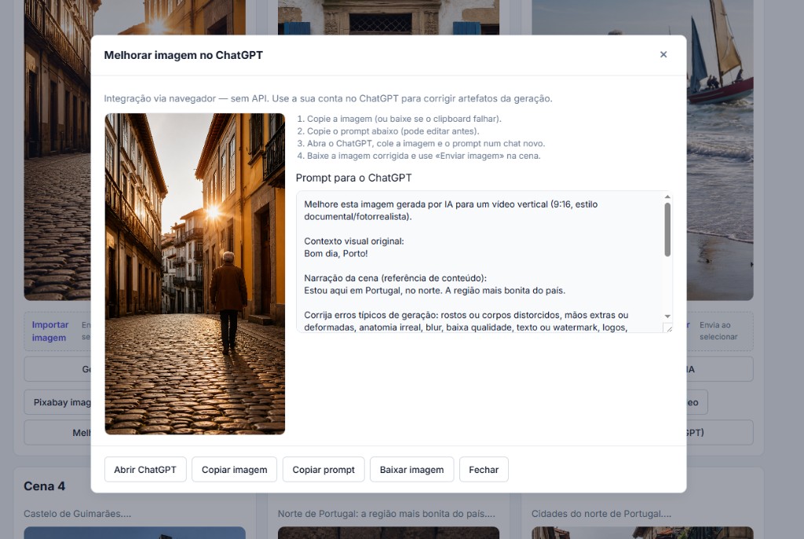Click the prompt scrollbar up arrow
The image size is (804, 539).
coord(667,196)
